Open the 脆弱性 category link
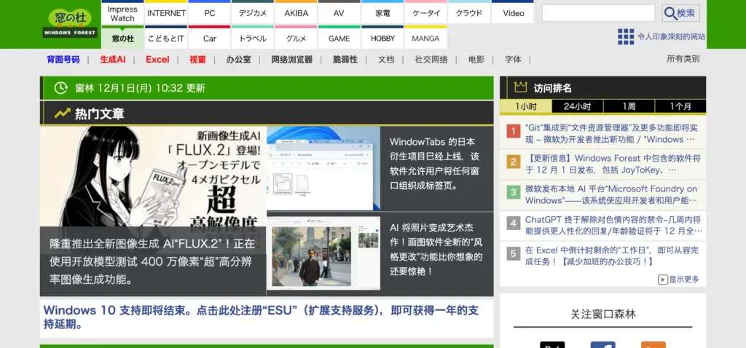 (x=345, y=60)
